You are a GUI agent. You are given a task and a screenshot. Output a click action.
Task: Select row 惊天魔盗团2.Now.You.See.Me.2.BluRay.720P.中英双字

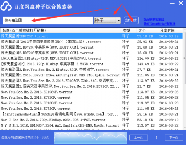coord(91,70)
